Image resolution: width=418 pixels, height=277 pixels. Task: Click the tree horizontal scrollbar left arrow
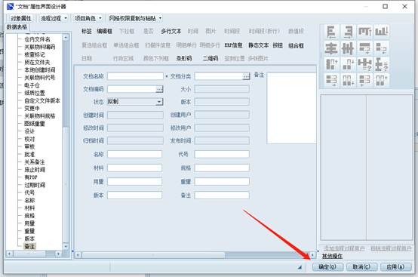click(x=9, y=254)
